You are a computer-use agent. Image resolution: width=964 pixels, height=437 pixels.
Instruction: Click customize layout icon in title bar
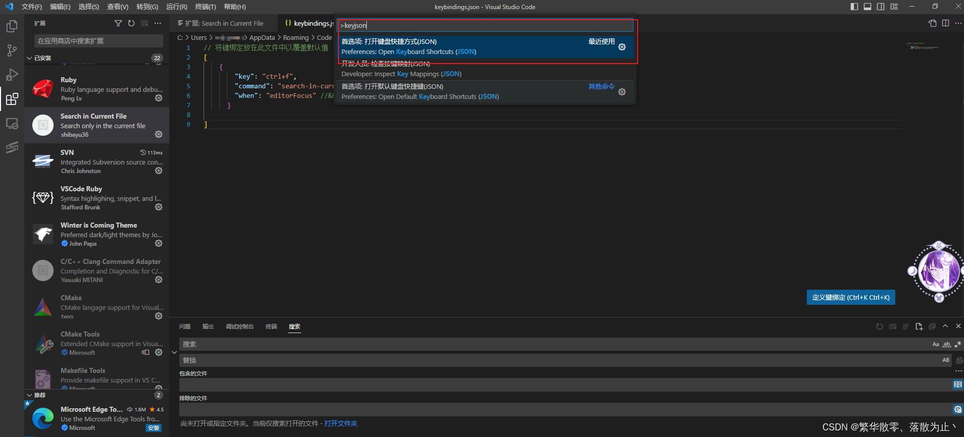tap(894, 7)
